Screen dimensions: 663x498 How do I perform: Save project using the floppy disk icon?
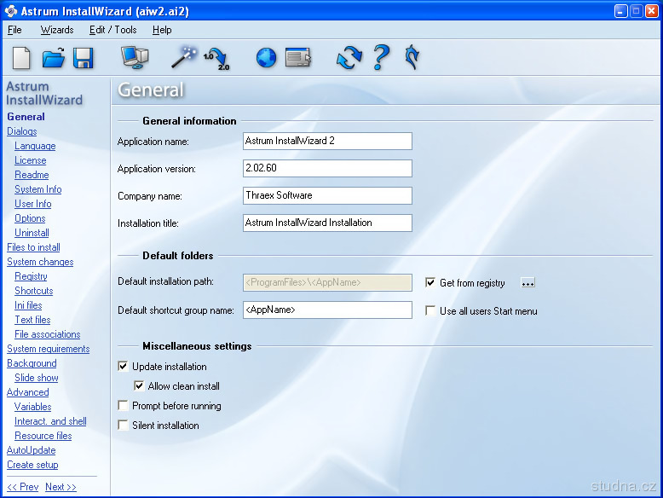[x=83, y=58]
